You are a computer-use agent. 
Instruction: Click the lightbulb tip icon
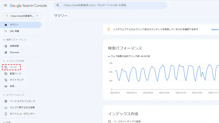point(109,29)
